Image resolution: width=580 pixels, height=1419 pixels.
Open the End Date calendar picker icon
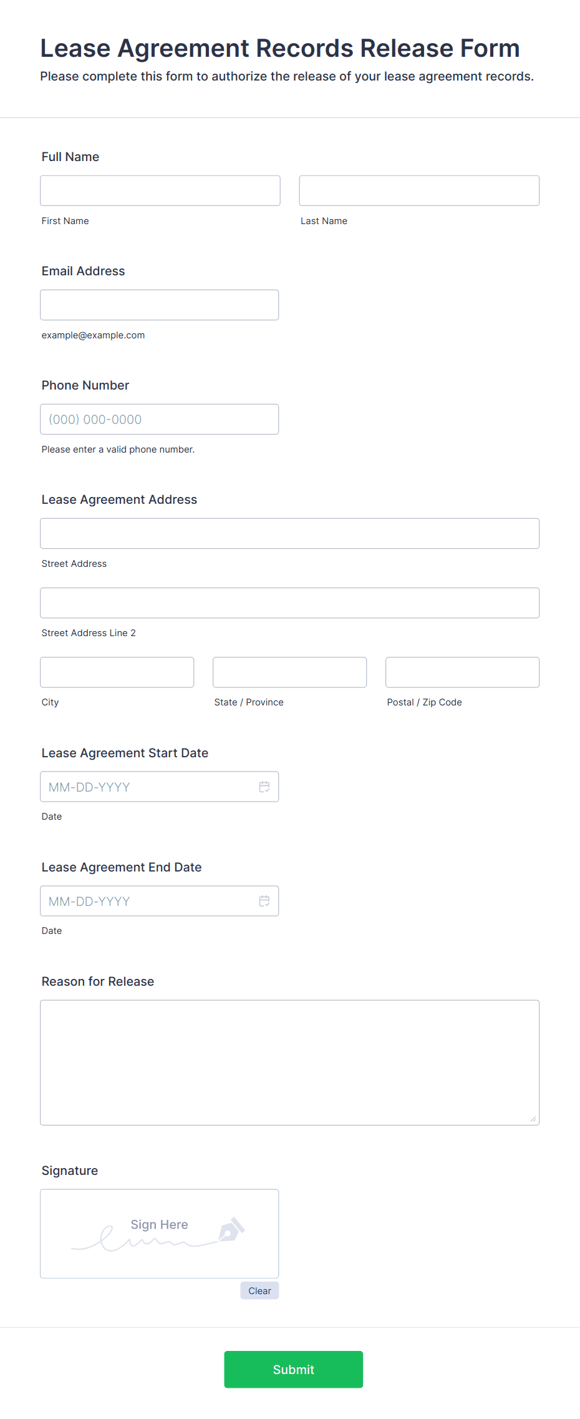point(264,901)
